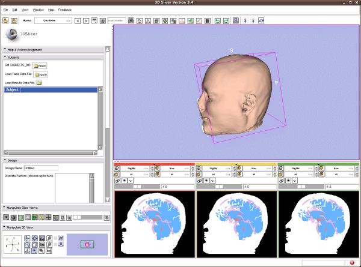Click the Load Scene folder icon in toolbar
Viewport: 361px width, 267px height.
(5, 20)
